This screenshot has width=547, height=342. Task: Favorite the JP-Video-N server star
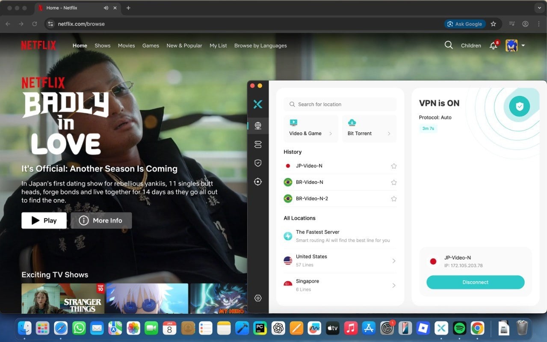pos(394,166)
